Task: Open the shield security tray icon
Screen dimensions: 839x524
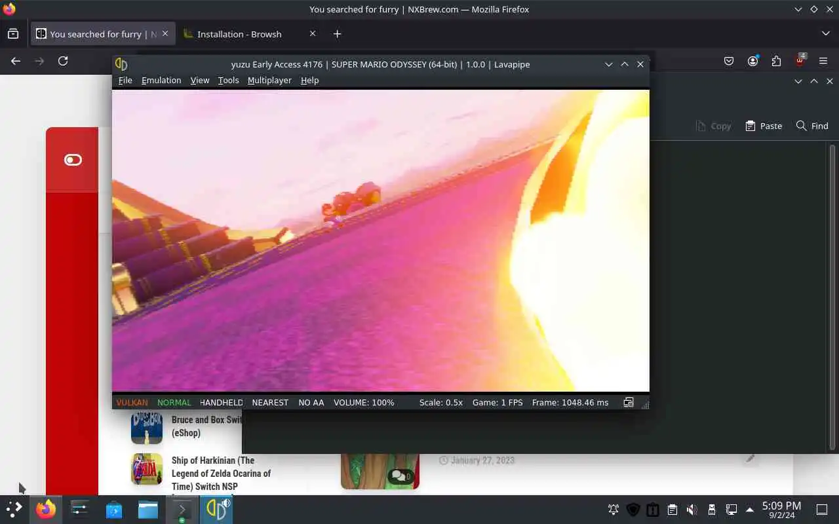Action: pyautogui.click(x=633, y=510)
